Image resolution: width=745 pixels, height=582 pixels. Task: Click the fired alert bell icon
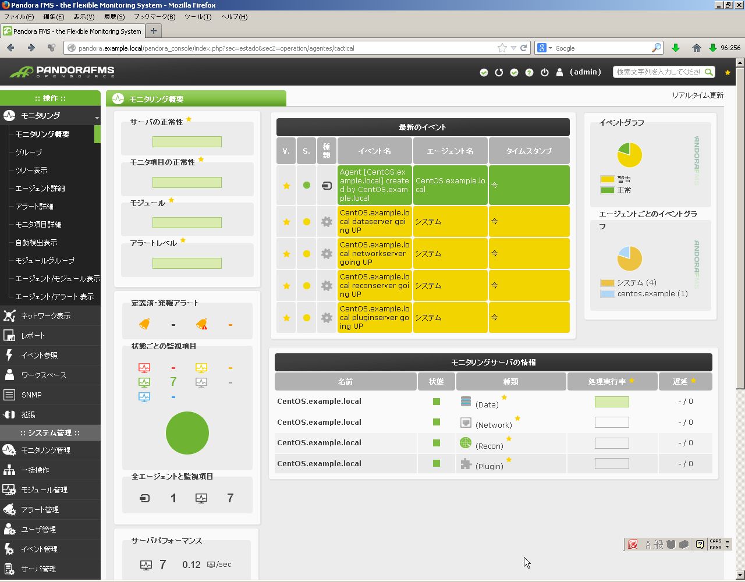(202, 324)
